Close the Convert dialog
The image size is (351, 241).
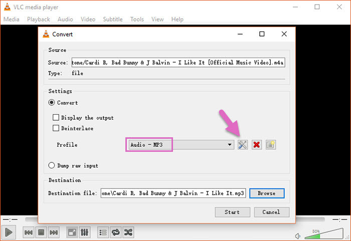click(284, 34)
